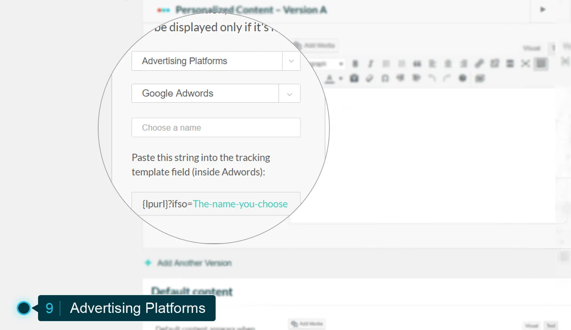This screenshot has height=330, width=571.
Task: Open the Advertising Platforms dropdown
Action: click(x=291, y=61)
